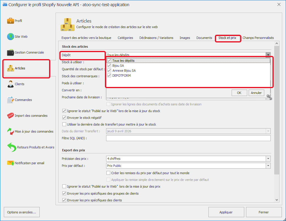Viewport: 286px width, 221px height.
Task: Switch to Catégories tab
Action: pyautogui.click(x=125, y=38)
